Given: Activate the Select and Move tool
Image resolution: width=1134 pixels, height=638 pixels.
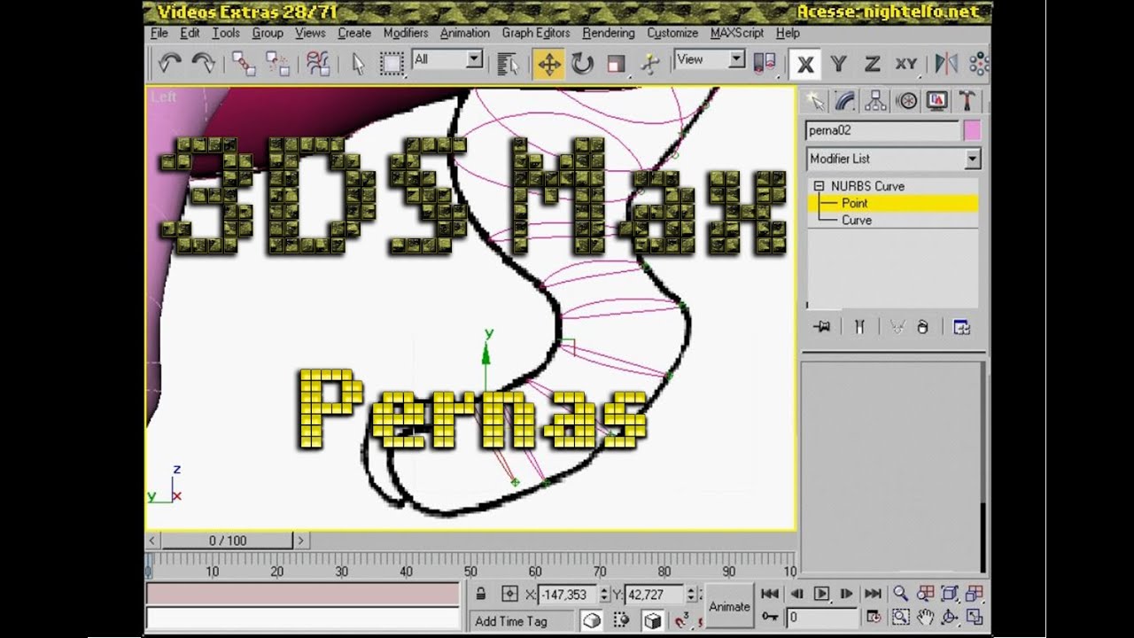Looking at the screenshot, I should (548, 63).
